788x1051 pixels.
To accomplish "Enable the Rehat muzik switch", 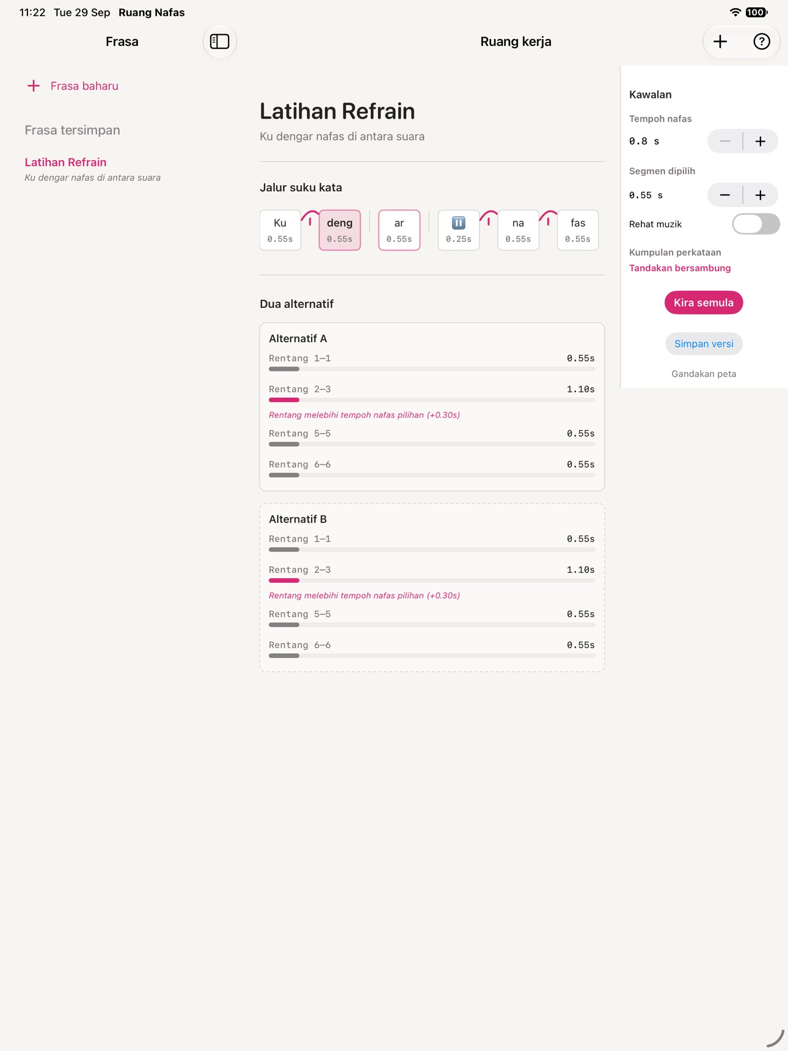I will click(756, 224).
